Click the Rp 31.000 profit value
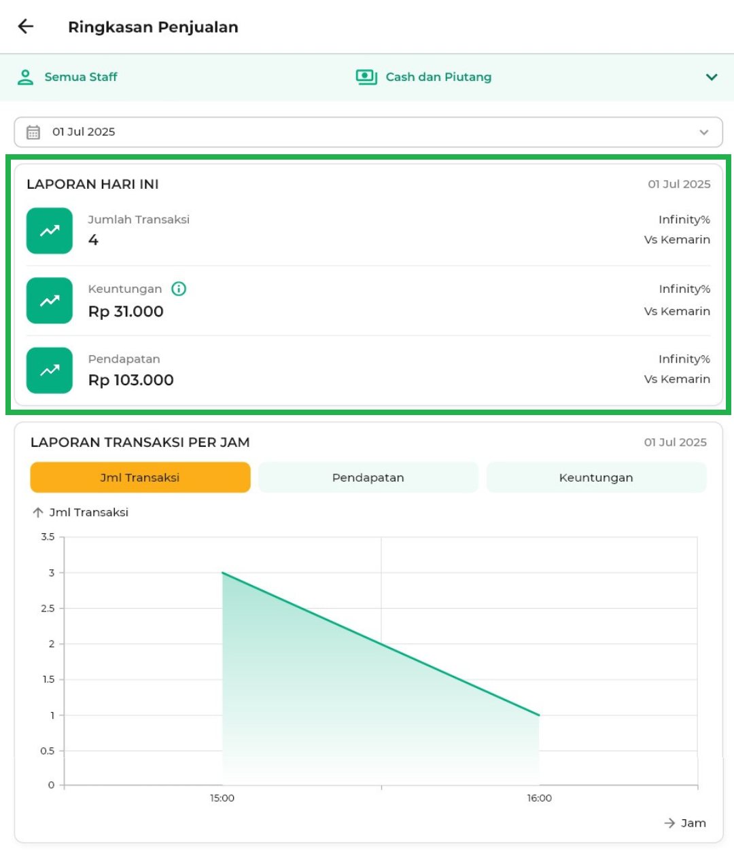The width and height of the screenshot is (734, 858). point(126,312)
